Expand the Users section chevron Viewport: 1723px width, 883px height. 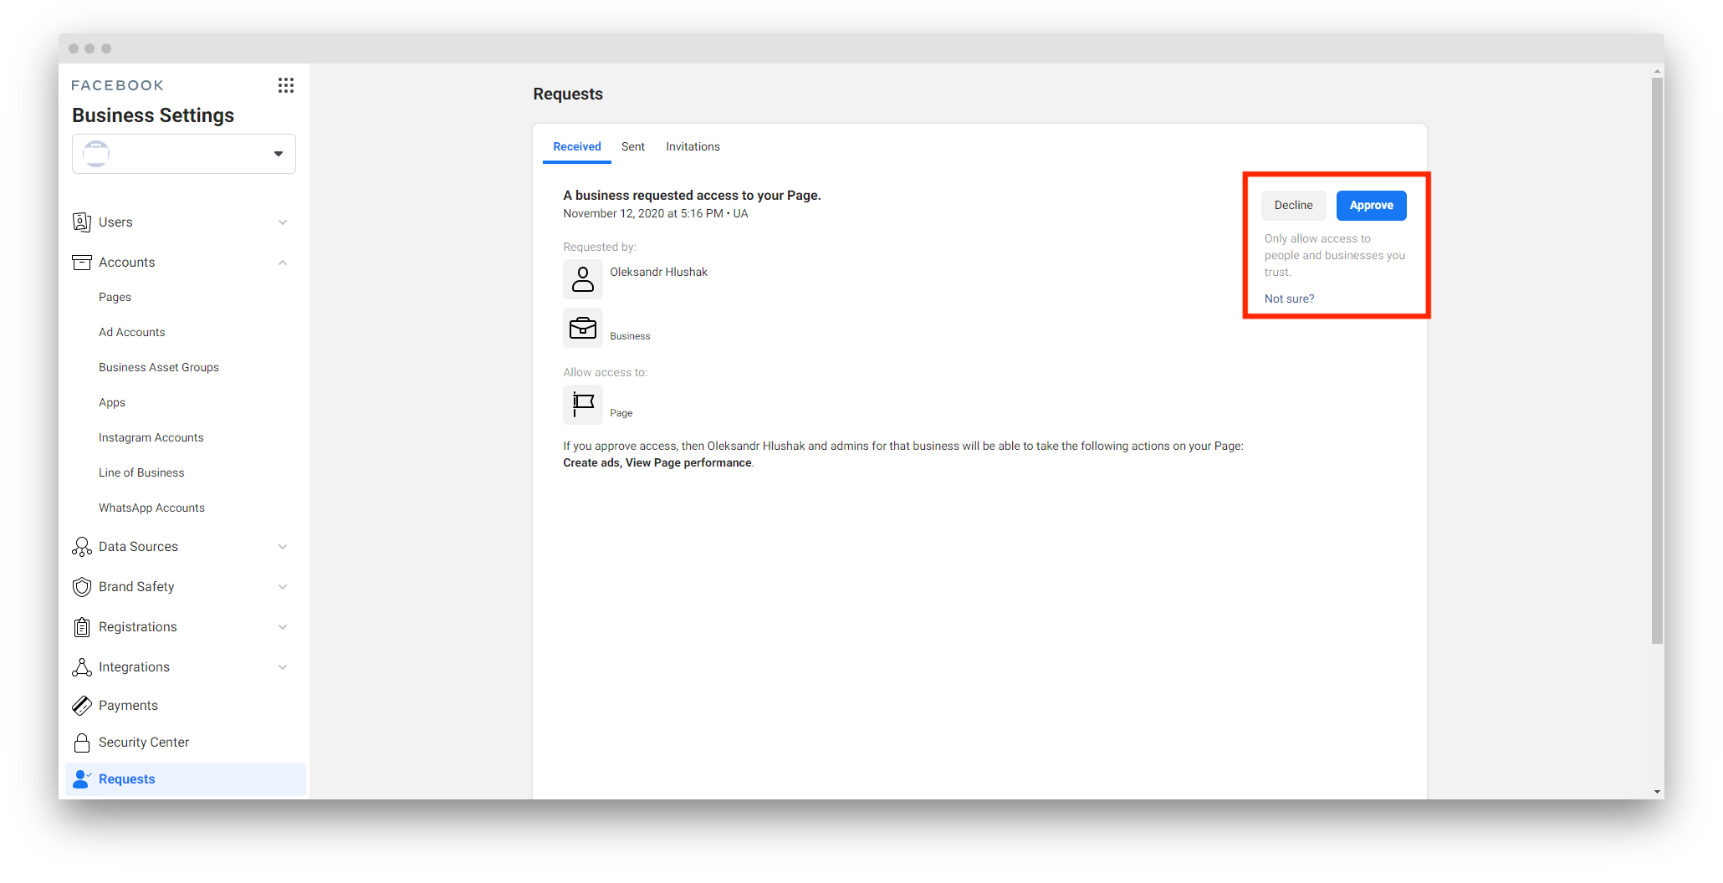pos(283,222)
